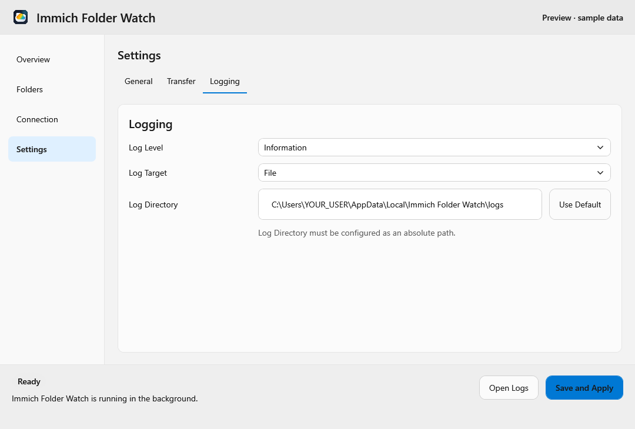Click the Log Directory path input field
635x429 pixels.
400,205
